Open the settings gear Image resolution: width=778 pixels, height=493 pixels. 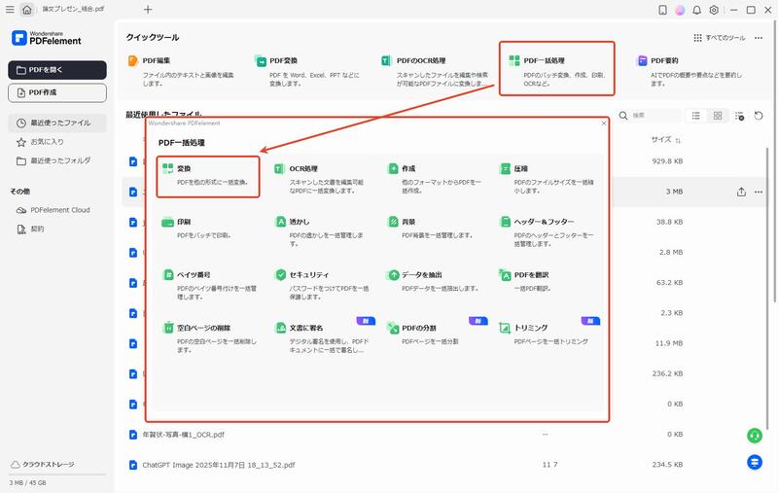pyautogui.click(x=714, y=10)
